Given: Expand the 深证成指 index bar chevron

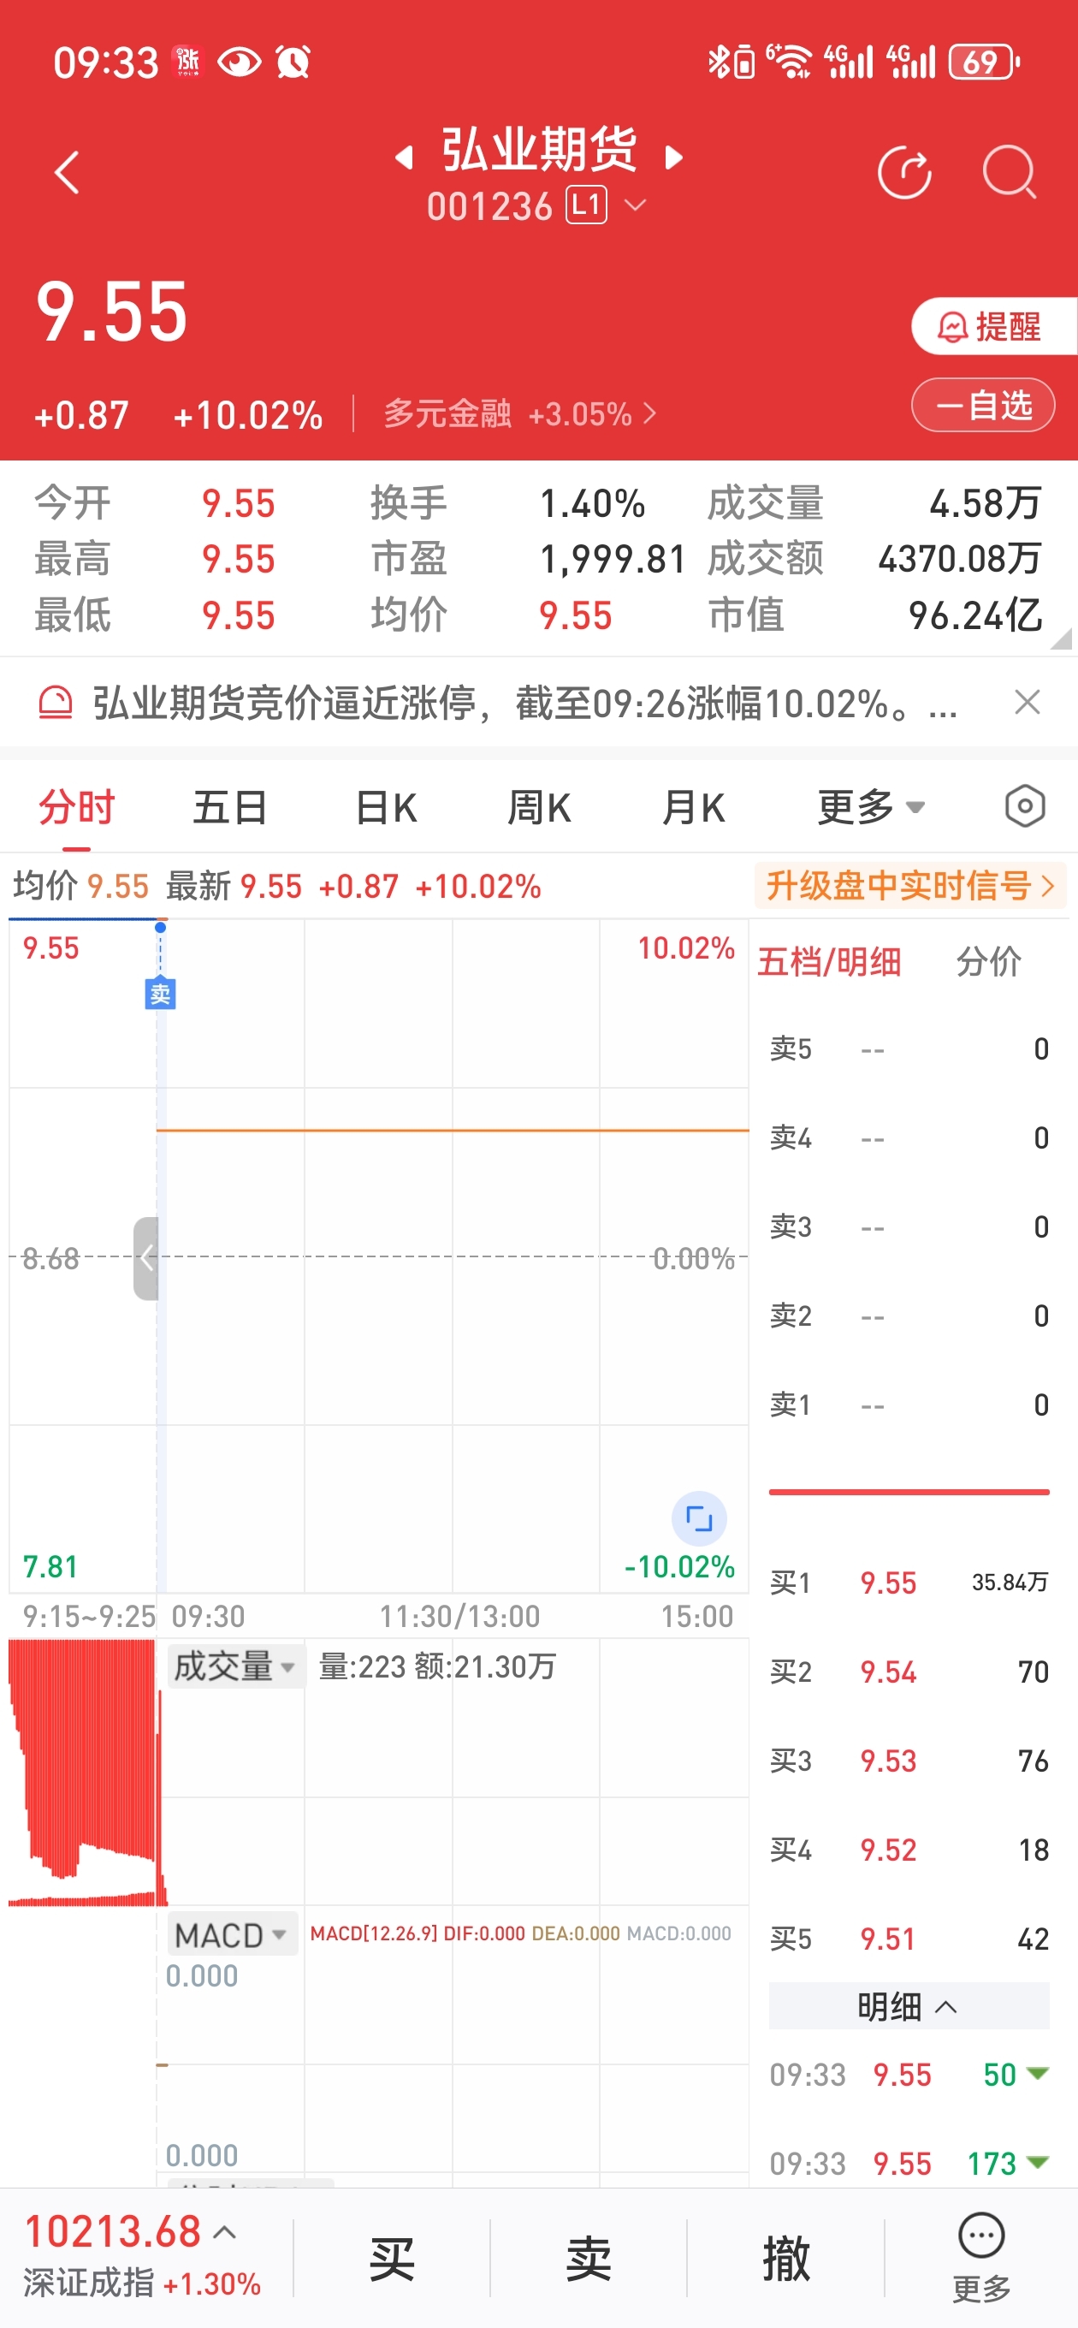Looking at the screenshot, I should [x=225, y=2232].
